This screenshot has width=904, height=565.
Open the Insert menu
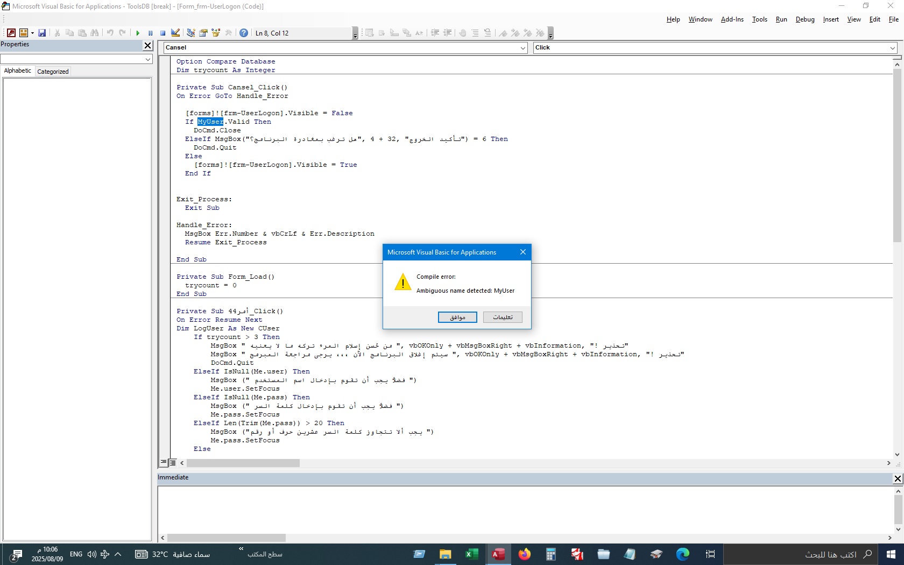pyautogui.click(x=831, y=19)
